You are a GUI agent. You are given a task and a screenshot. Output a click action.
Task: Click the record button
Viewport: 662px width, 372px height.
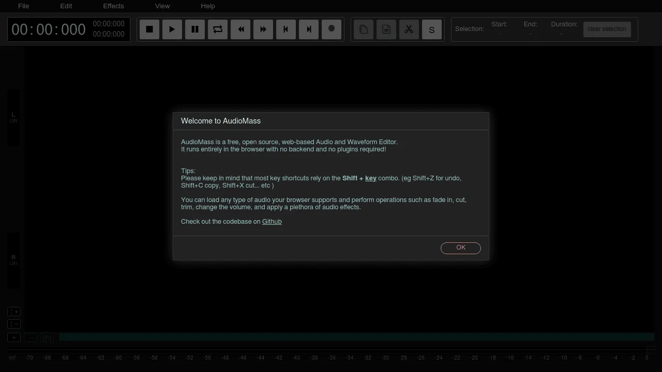click(x=332, y=29)
